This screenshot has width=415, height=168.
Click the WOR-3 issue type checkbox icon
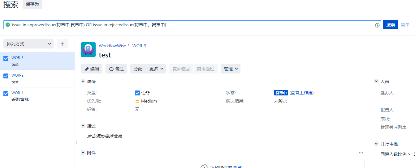(x=6, y=58)
